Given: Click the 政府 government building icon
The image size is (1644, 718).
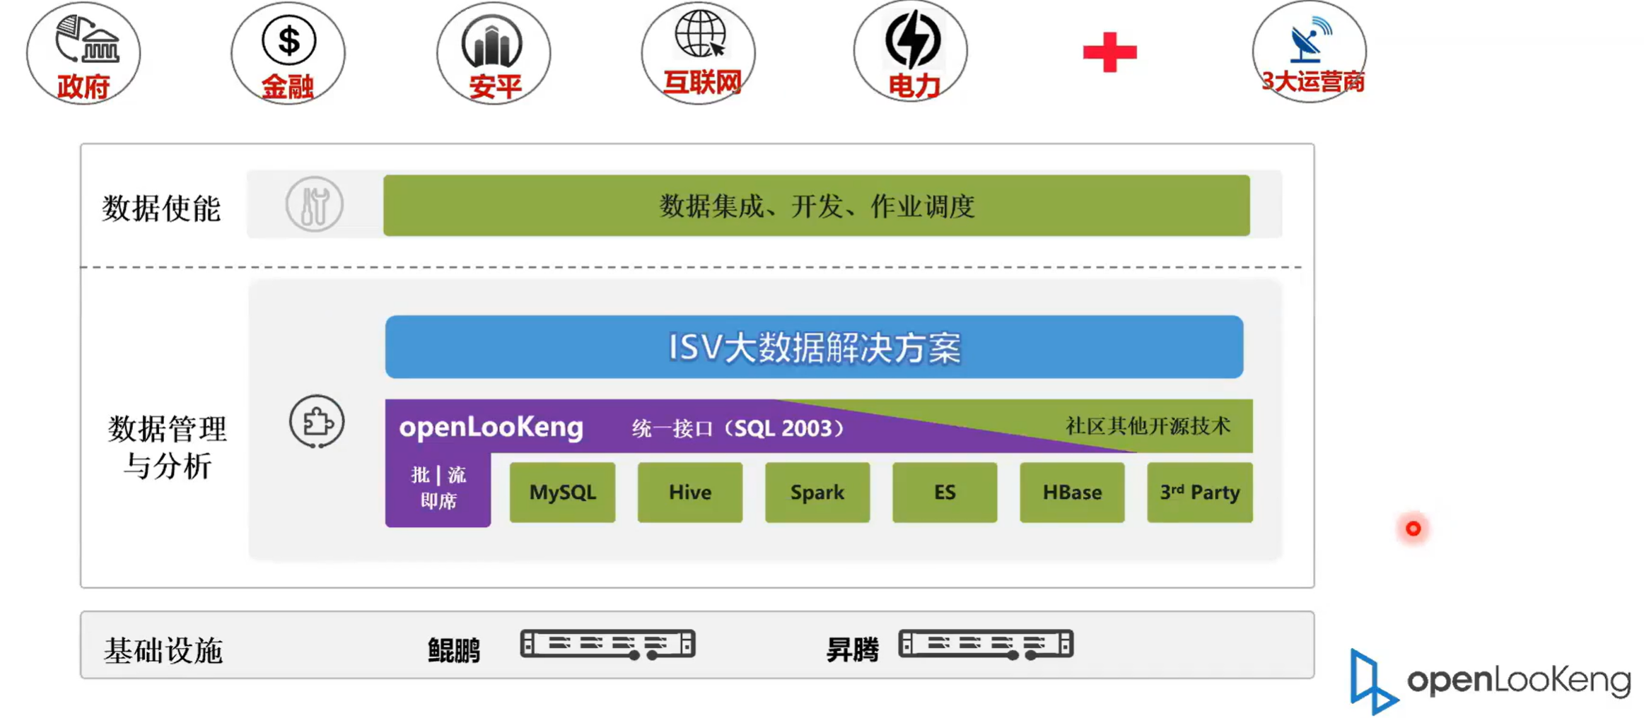Looking at the screenshot, I should tap(87, 40).
